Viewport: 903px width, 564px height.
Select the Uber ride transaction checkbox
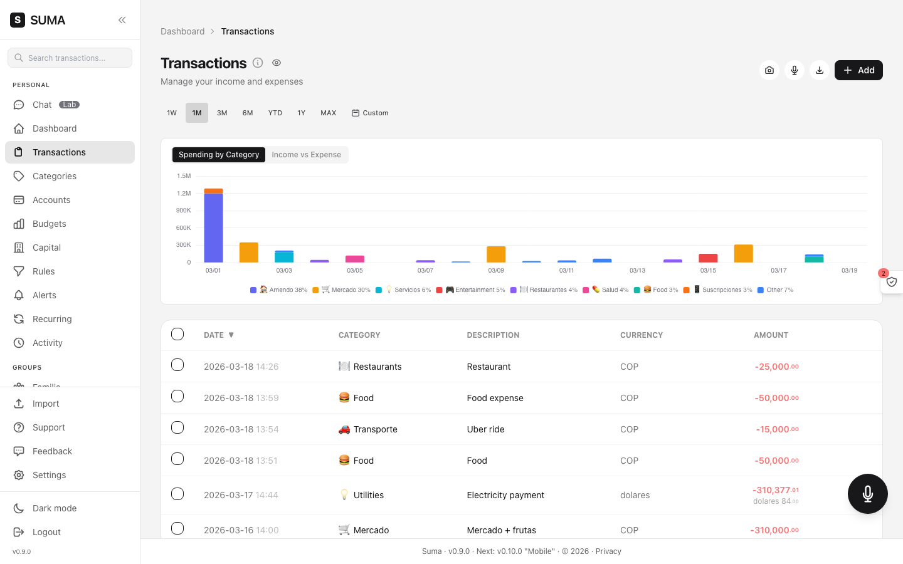click(177, 427)
